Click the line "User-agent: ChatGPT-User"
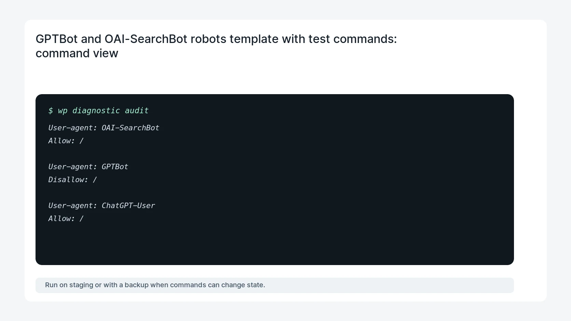Viewport: 571px width, 321px height. pos(101,206)
